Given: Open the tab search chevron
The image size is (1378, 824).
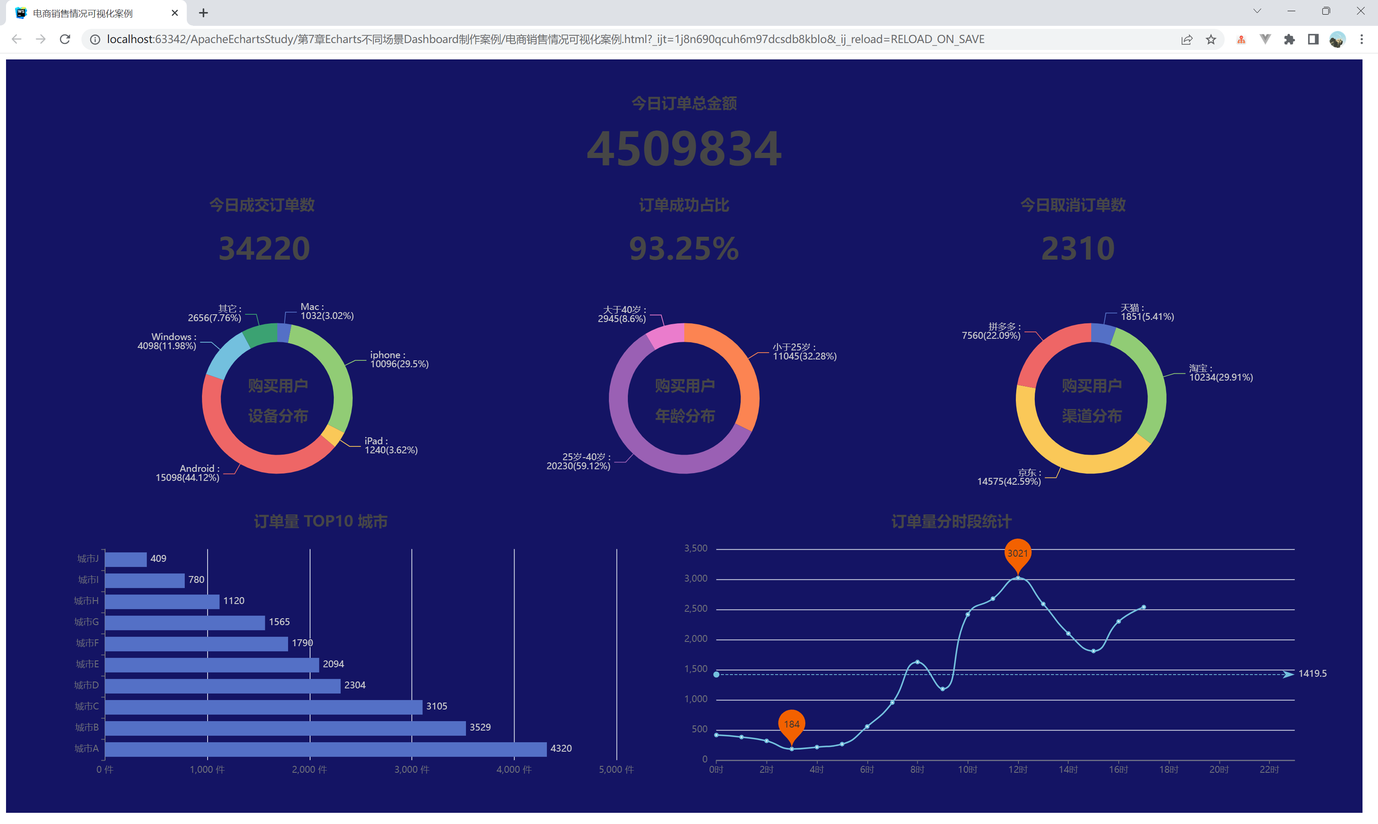Looking at the screenshot, I should coord(1257,11).
